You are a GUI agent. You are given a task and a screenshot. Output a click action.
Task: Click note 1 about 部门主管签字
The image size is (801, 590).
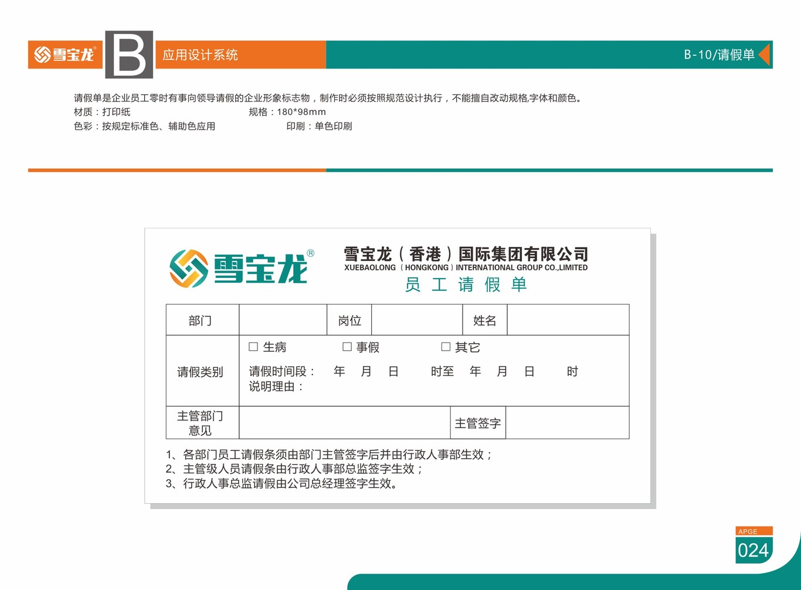point(329,455)
